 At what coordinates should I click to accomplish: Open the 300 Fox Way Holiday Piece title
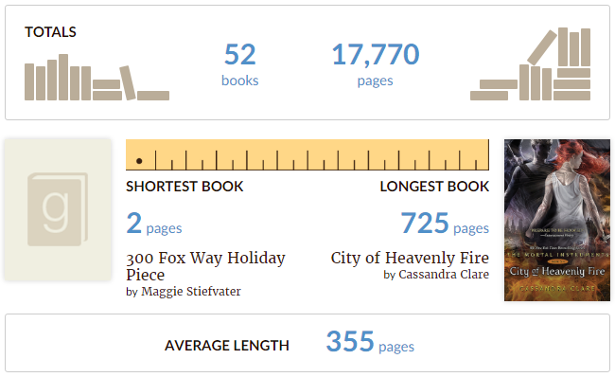(x=205, y=266)
